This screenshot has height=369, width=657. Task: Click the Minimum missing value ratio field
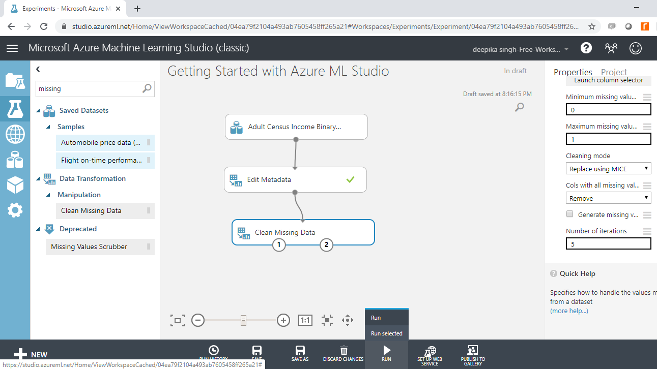click(608, 110)
